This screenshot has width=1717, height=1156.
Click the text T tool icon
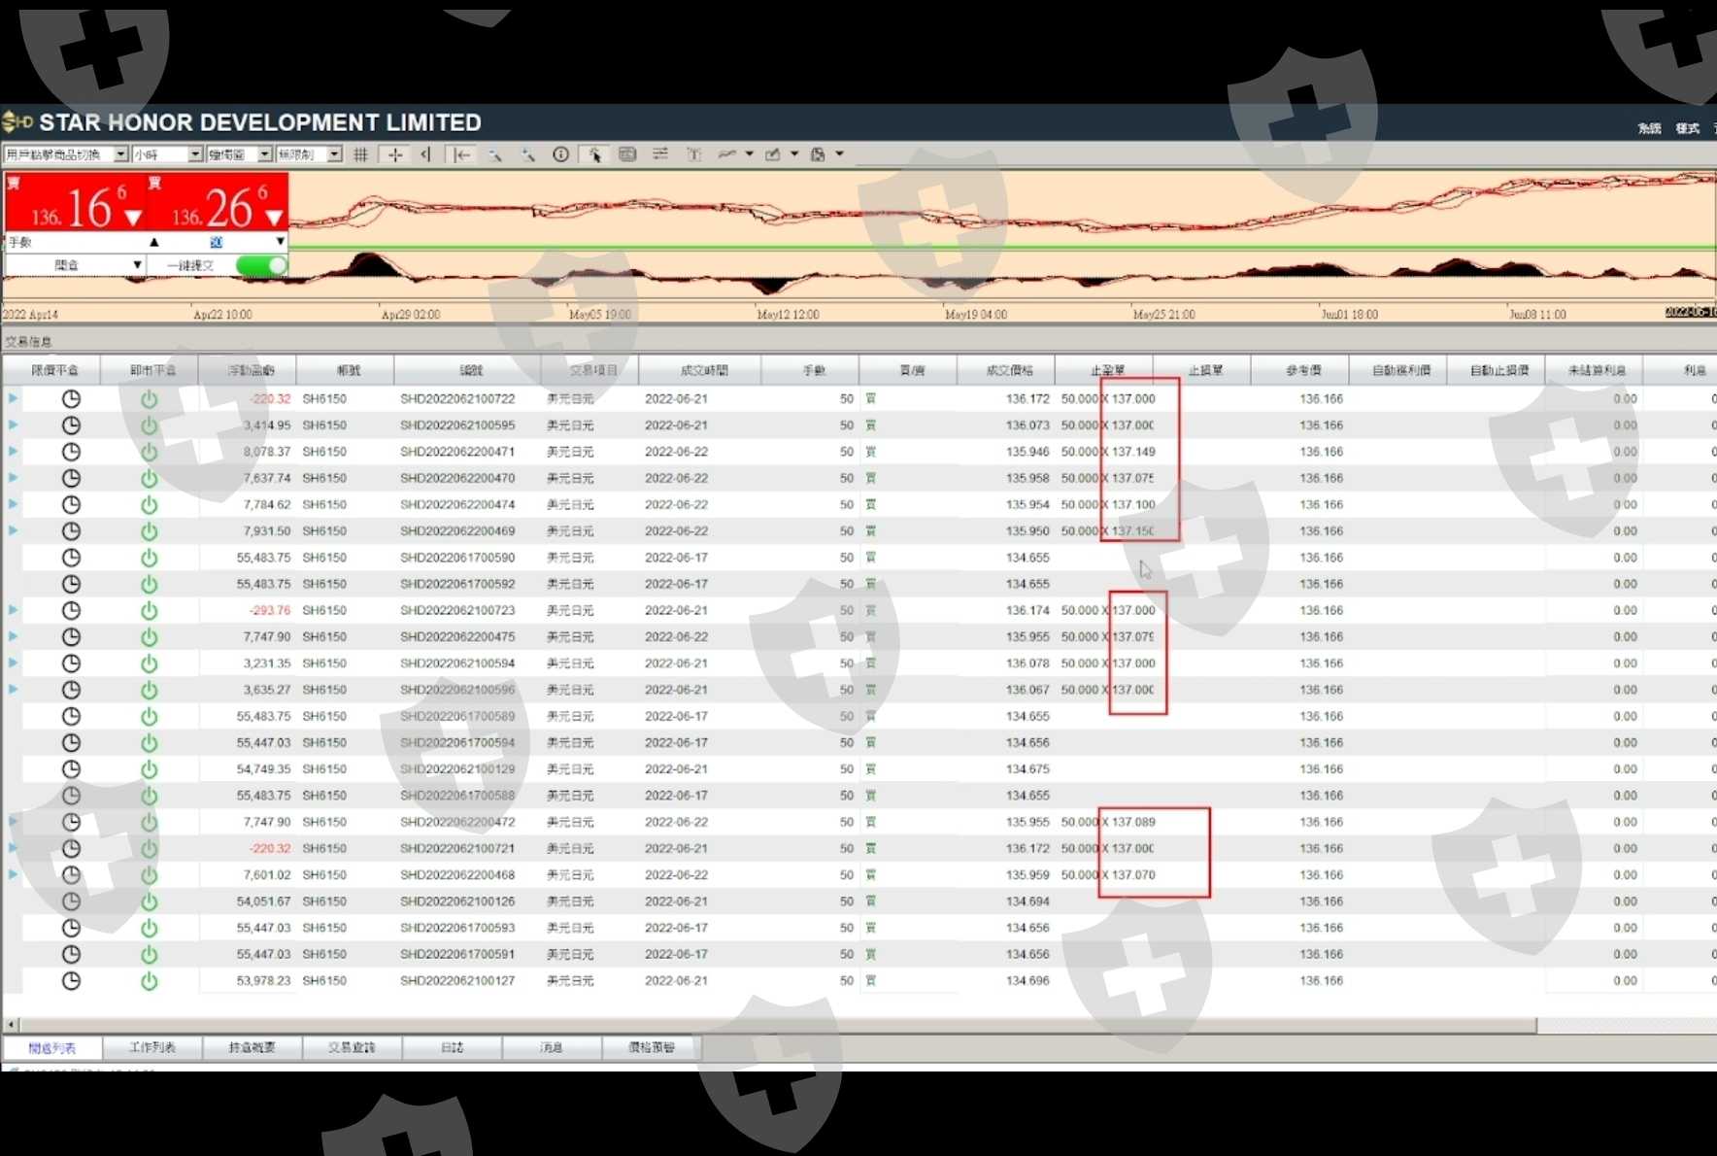click(x=693, y=154)
